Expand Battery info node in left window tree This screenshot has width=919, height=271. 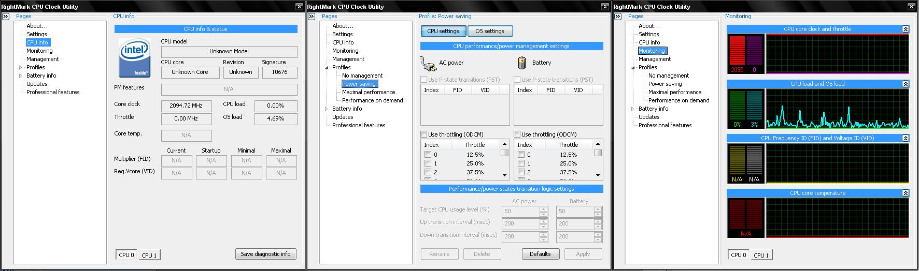pyautogui.click(x=21, y=76)
